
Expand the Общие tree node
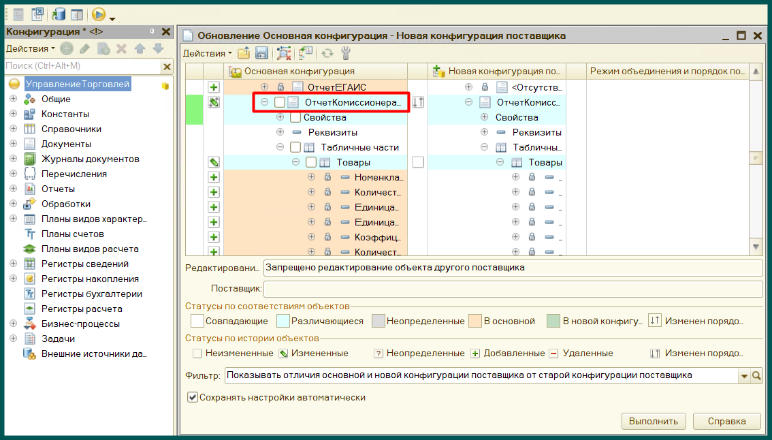pyautogui.click(x=14, y=99)
